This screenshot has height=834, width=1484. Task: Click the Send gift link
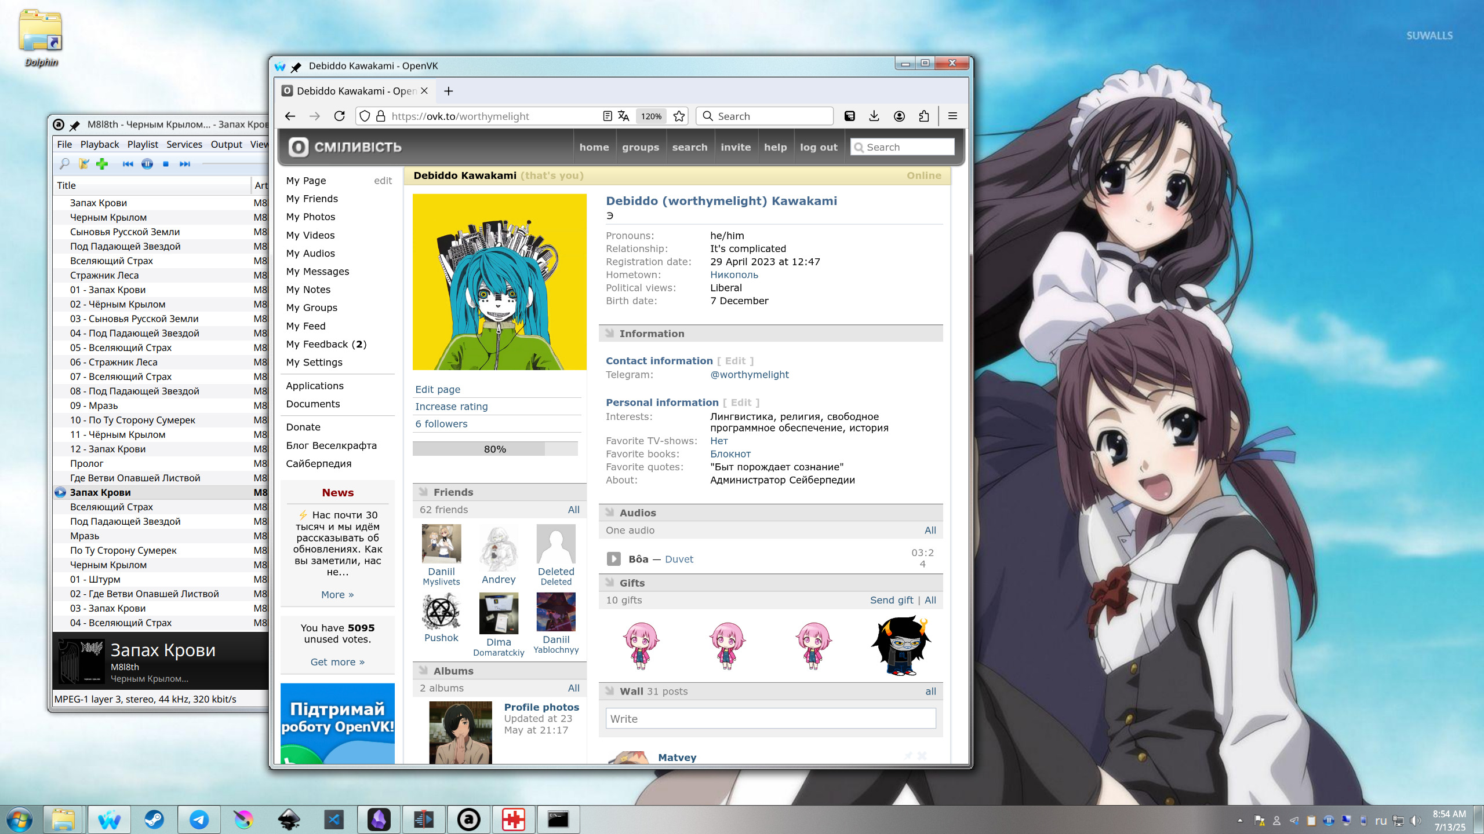891,600
